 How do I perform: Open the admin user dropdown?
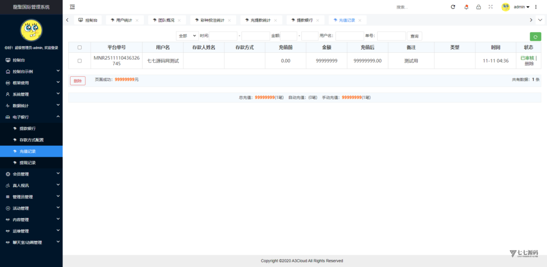(521, 7)
